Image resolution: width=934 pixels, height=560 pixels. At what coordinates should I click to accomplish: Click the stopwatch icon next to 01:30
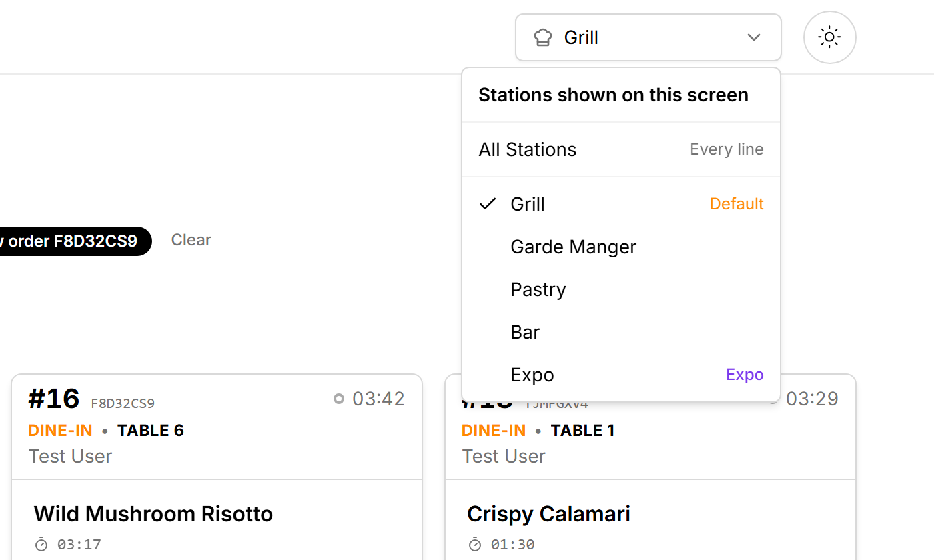pyautogui.click(x=475, y=545)
